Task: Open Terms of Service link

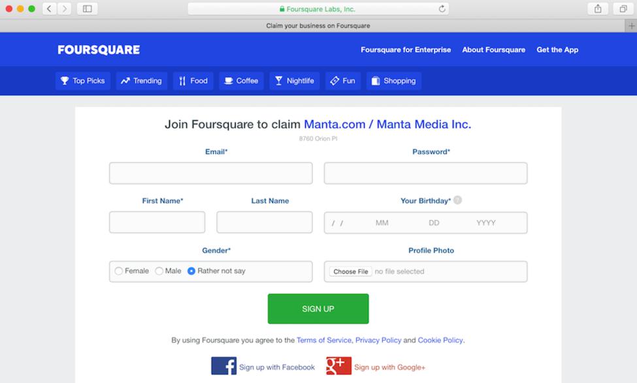Action: (324, 340)
